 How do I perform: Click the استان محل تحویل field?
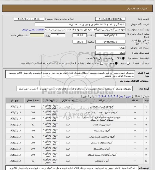(x=110, y=48)
